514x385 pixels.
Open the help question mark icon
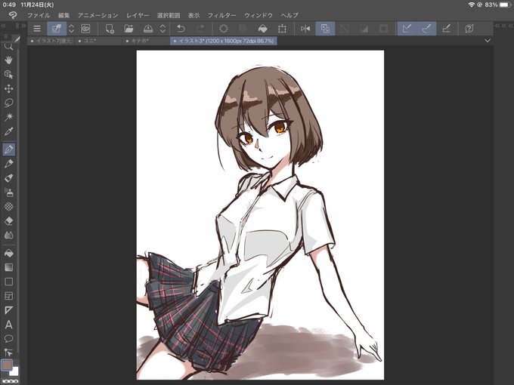click(x=469, y=29)
